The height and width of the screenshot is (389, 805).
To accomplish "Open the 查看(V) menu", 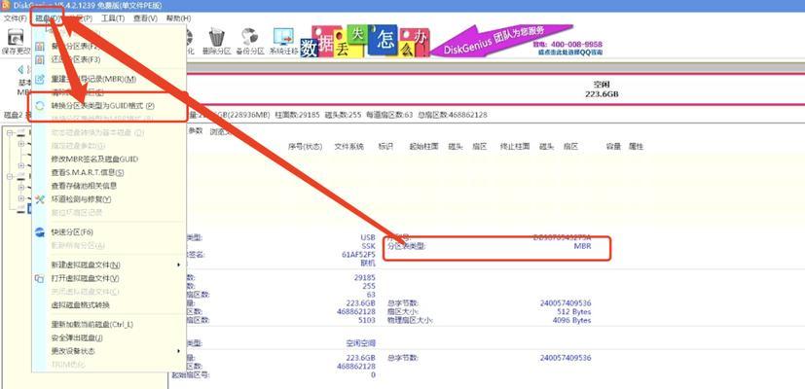I will click(145, 18).
